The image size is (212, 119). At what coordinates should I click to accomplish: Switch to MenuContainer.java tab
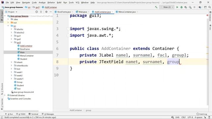coord(127,12)
